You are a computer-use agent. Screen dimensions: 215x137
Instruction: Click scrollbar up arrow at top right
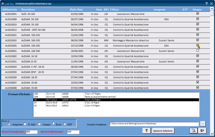[x=212, y=8]
